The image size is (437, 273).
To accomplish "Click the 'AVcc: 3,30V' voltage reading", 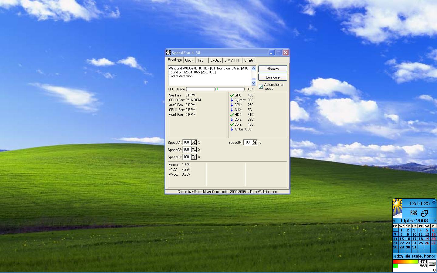I will (180, 174).
